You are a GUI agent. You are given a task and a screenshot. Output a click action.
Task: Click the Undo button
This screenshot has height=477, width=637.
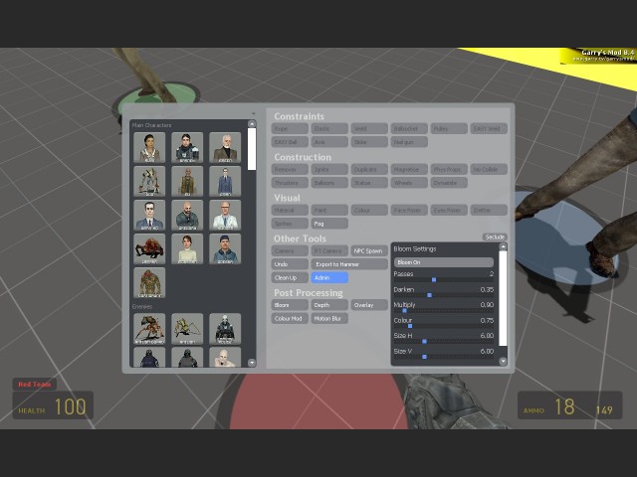pos(290,264)
